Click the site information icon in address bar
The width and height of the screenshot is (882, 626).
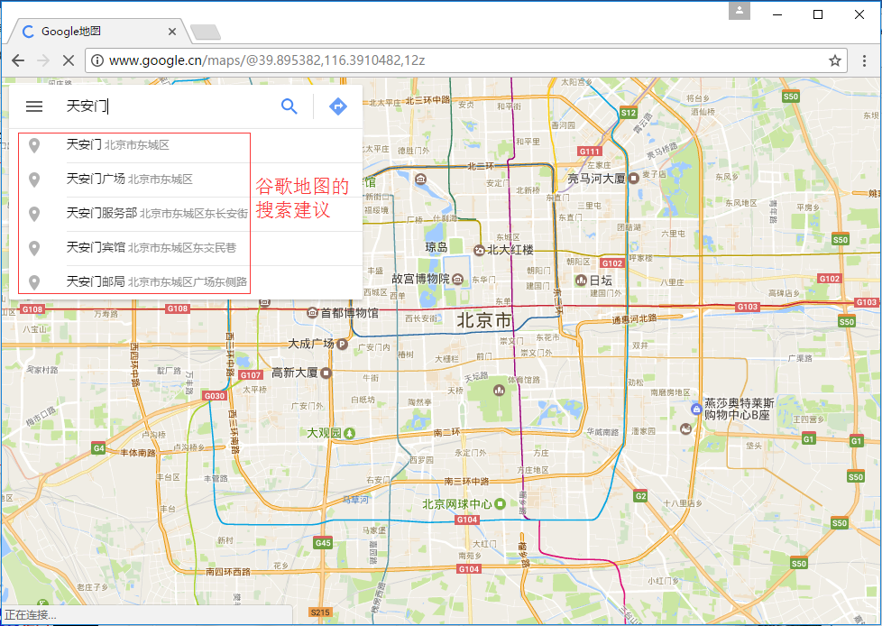(97, 60)
